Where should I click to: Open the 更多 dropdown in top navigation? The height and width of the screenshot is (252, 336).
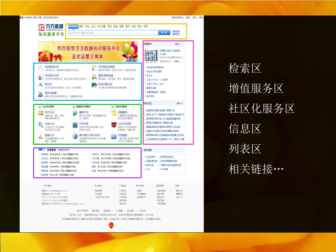click(56, 18)
